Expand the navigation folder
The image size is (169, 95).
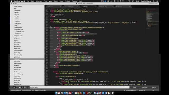click(x=14, y=23)
